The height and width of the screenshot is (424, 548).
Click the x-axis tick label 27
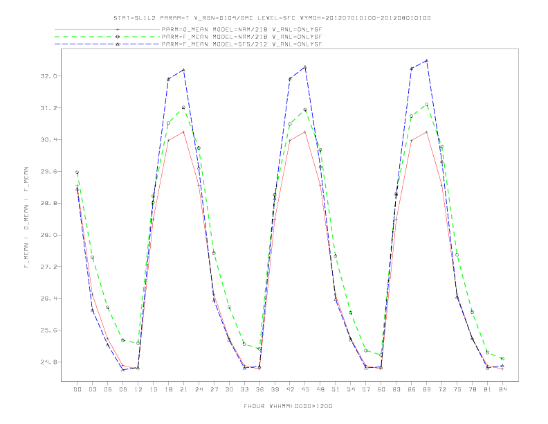214,389
